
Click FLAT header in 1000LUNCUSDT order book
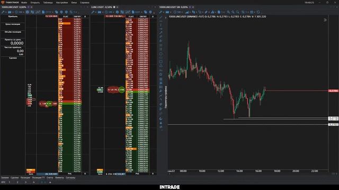click(x=66, y=16)
